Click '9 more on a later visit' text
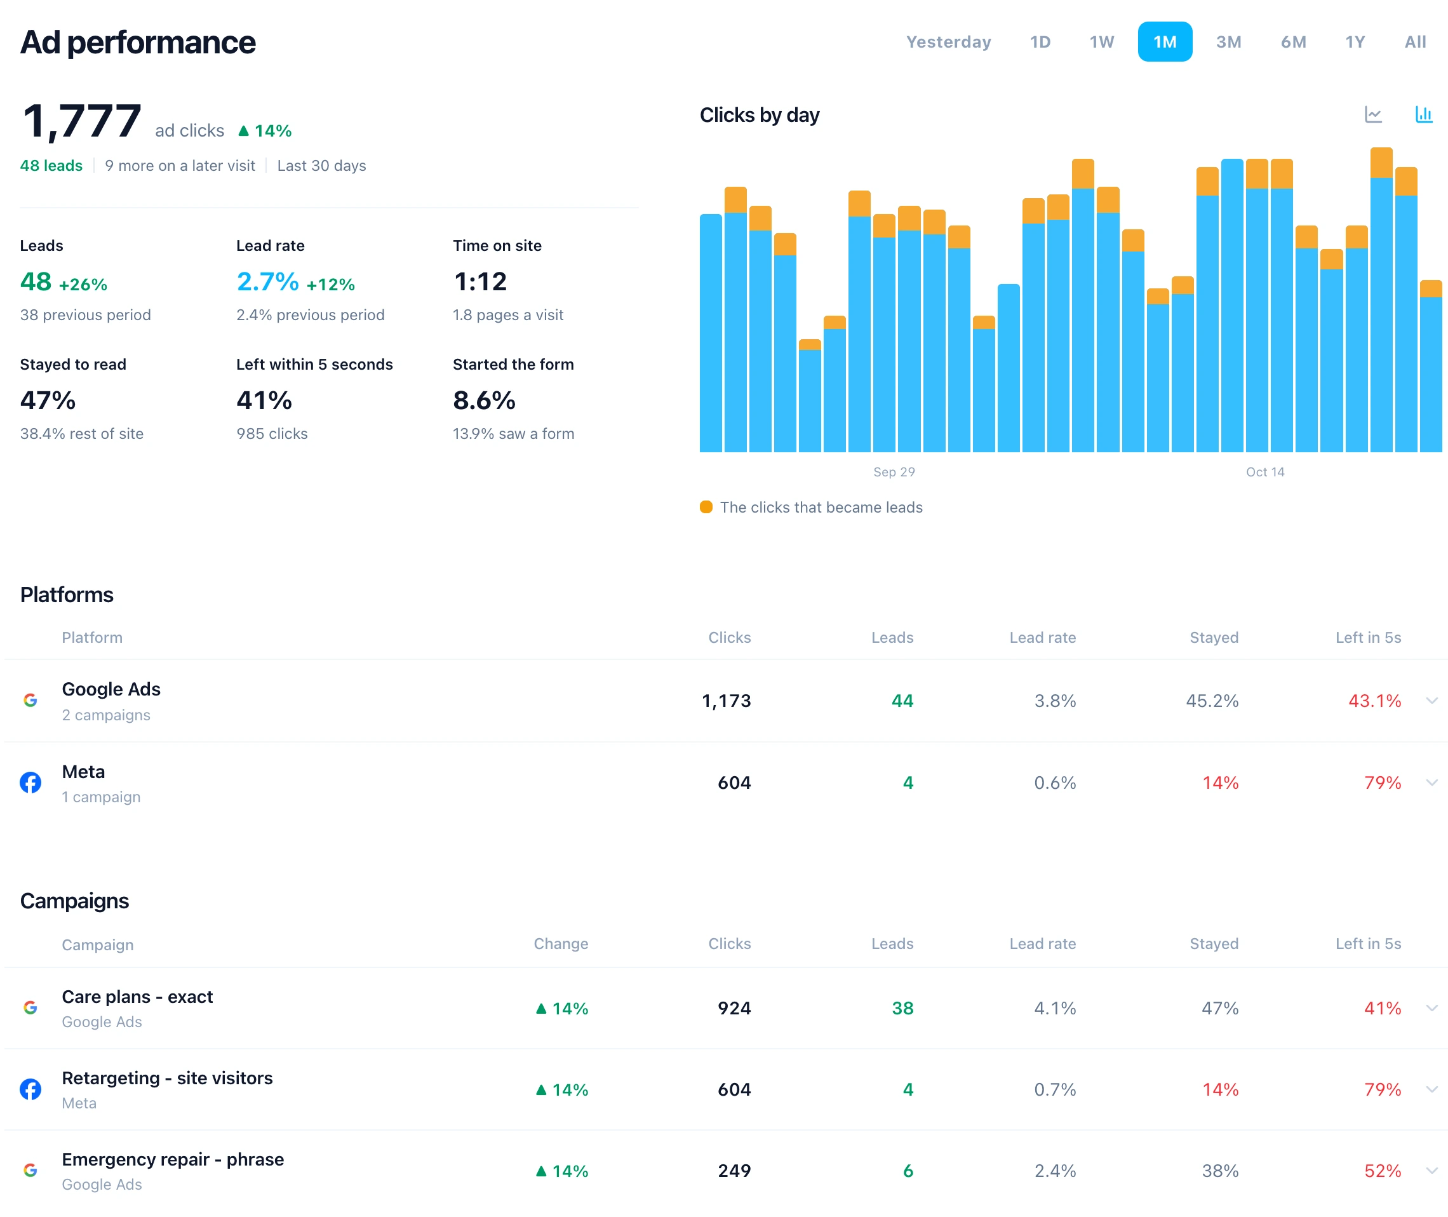 pos(179,166)
